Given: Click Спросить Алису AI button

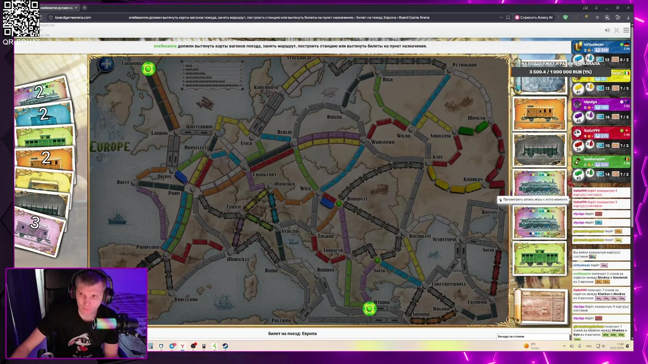Looking at the screenshot, I should point(534,17).
